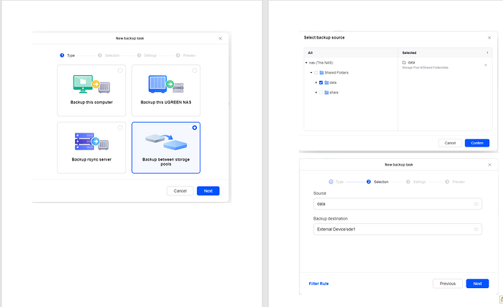Screen dimensions: 503x307
Task: Open folder browser in Source field
Action: (x=477, y=204)
